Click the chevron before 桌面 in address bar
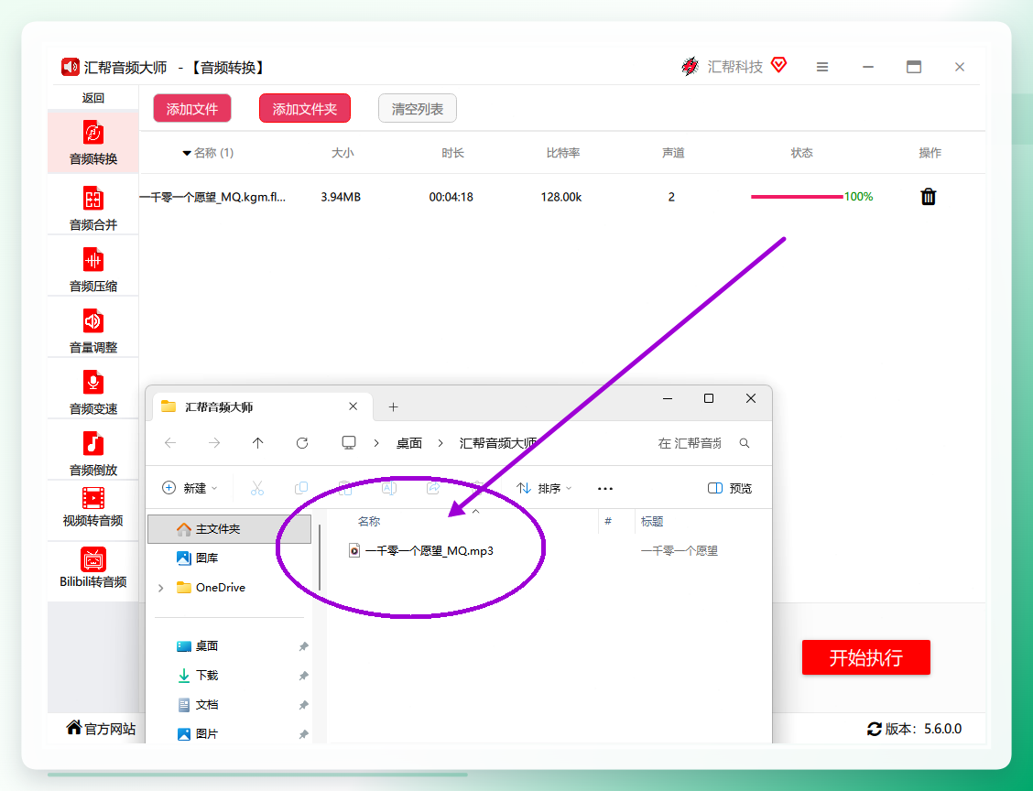 [x=376, y=443]
